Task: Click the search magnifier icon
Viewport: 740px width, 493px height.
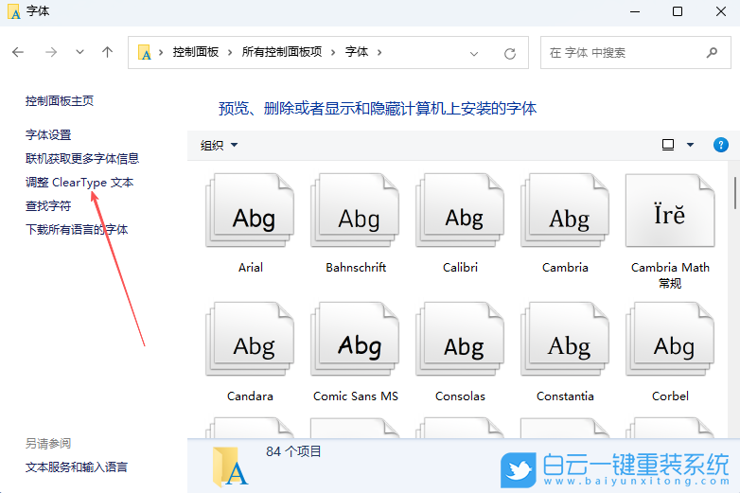Action: pos(712,52)
